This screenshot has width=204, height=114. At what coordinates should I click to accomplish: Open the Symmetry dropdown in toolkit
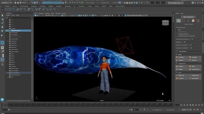pyautogui.click(x=182, y=42)
